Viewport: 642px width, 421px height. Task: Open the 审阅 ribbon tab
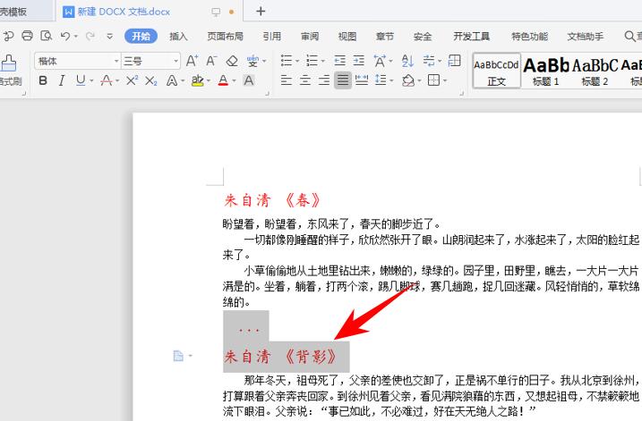pyautogui.click(x=310, y=37)
